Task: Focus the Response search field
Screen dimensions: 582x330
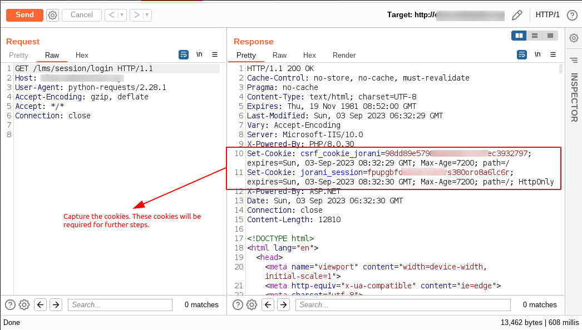Action: [403, 305]
